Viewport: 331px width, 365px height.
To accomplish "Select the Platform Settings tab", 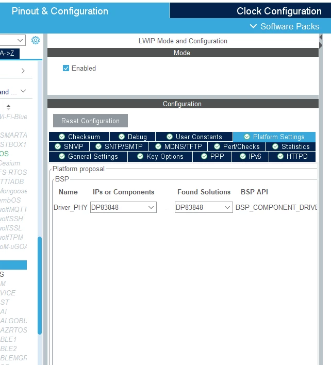I will point(274,137).
